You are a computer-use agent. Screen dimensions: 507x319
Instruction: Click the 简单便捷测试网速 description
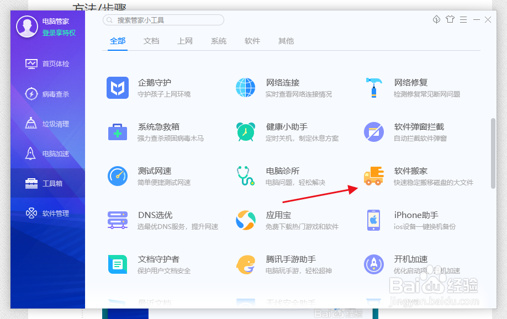pos(164,183)
